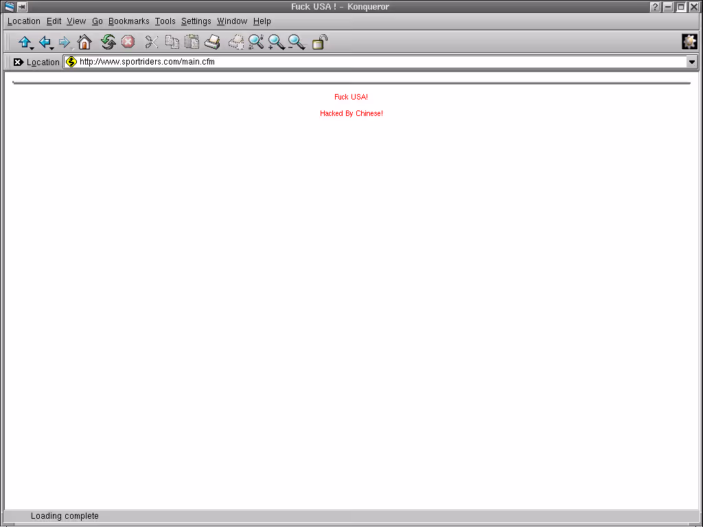Screen dimensions: 703x527
Task: Open the Bookmarks menu
Action: tap(128, 21)
